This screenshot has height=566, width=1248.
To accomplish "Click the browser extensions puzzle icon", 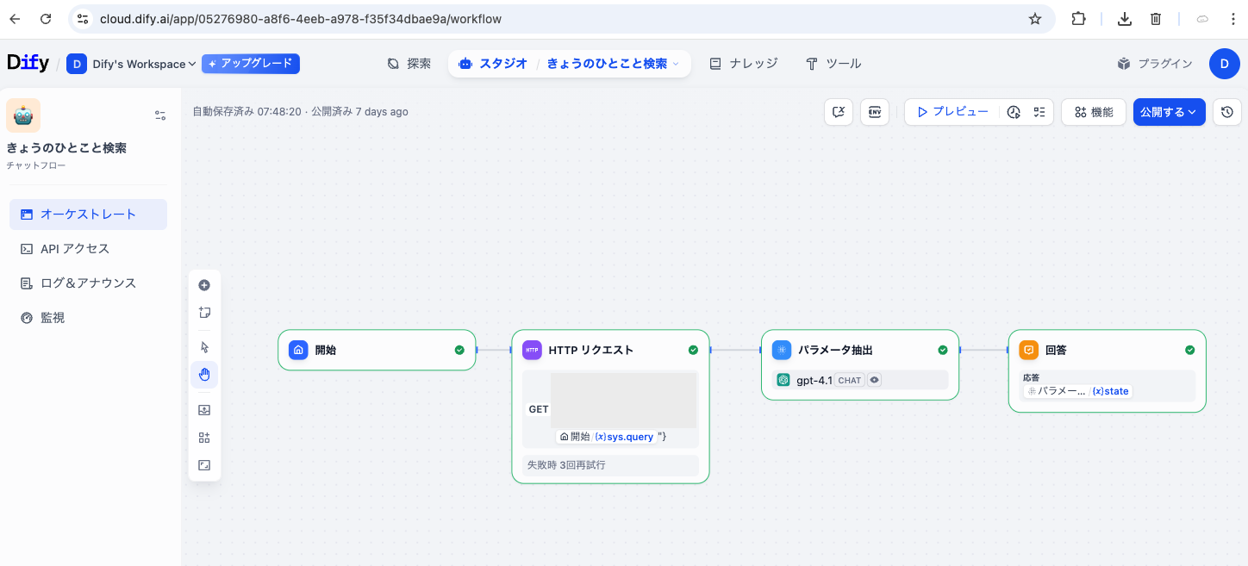I will point(1078,19).
